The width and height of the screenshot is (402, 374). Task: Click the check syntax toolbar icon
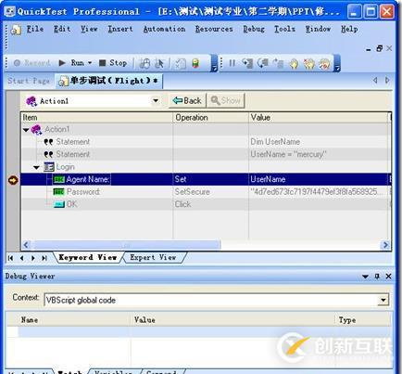[x=180, y=63]
